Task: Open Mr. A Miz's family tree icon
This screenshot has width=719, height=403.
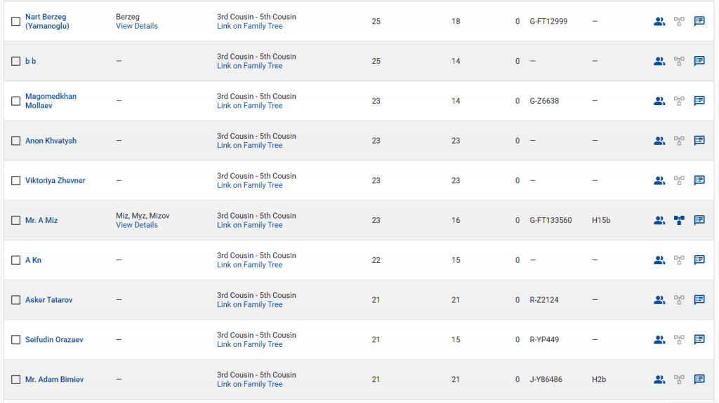Action: pos(679,220)
